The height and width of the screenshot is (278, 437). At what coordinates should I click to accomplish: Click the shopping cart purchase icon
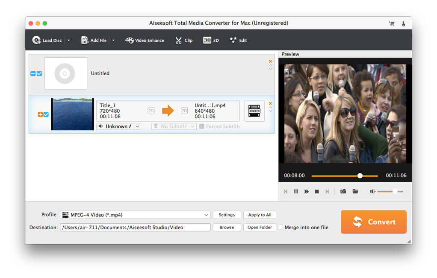392,23
